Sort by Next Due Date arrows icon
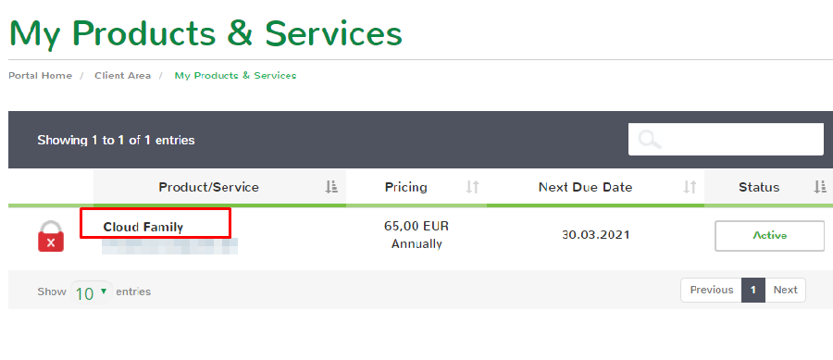 [x=690, y=187]
